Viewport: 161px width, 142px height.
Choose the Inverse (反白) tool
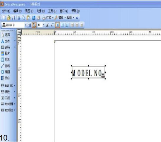pyautogui.click(x=5, y=78)
